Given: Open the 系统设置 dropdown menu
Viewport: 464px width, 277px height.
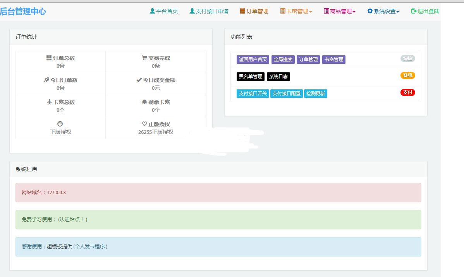Looking at the screenshot, I should [x=383, y=11].
